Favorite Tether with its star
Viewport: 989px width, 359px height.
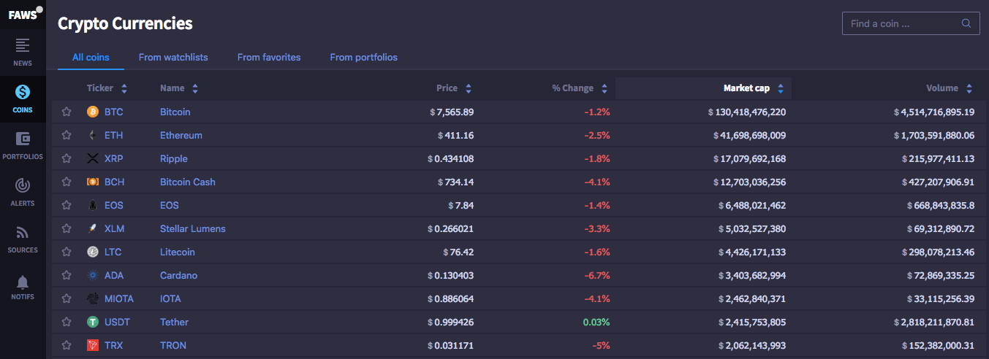67,322
